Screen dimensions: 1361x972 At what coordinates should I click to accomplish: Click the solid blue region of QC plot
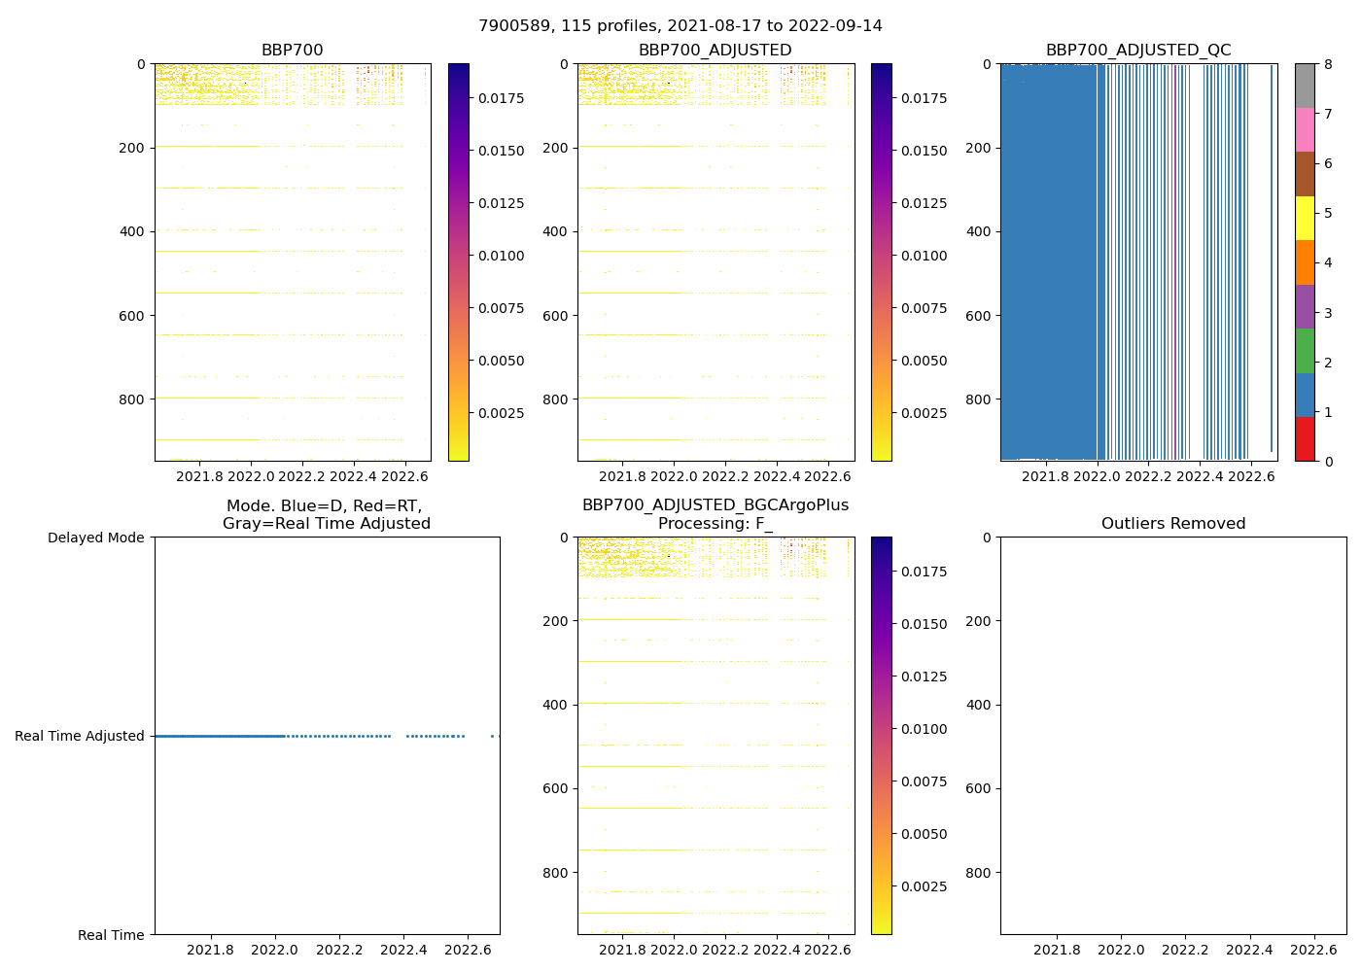(1048, 262)
